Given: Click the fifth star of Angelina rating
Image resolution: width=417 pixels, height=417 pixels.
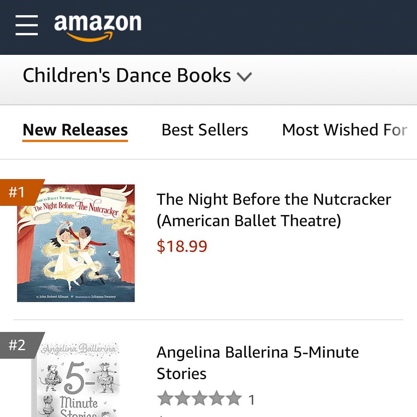Looking at the screenshot, I should pyautogui.click(x=233, y=399).
